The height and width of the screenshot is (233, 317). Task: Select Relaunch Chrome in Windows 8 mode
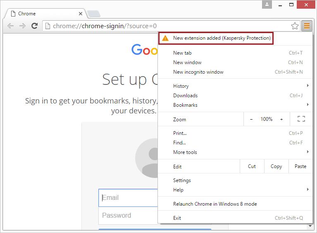coord(235,204)
